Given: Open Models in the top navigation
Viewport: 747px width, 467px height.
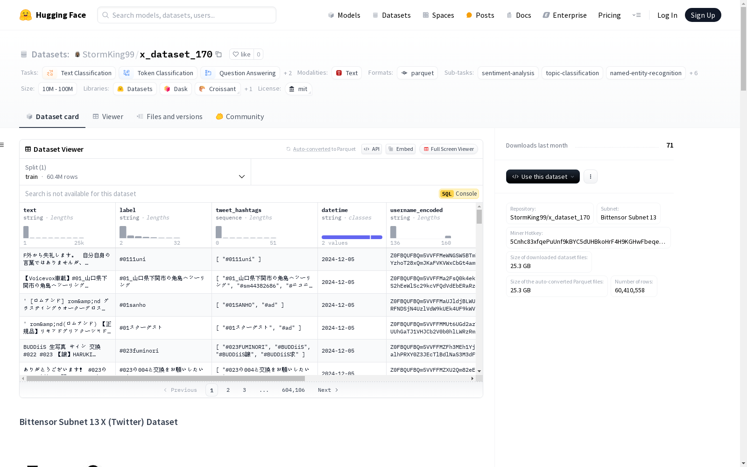Looking at the screenshot, I should pos(344,15).
